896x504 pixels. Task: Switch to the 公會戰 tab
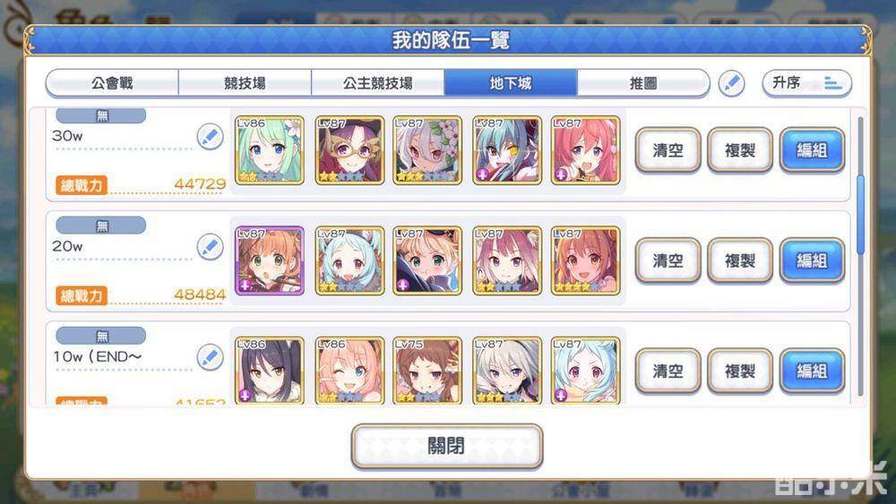pos(112,83)
